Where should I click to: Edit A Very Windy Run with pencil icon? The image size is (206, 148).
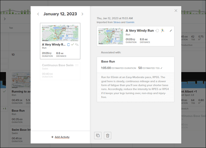point(171,30)
